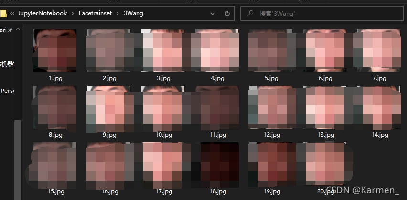Select the 14.jpg thumbnail
Screen dimensions: 407x200
click(x=379, y=107)
